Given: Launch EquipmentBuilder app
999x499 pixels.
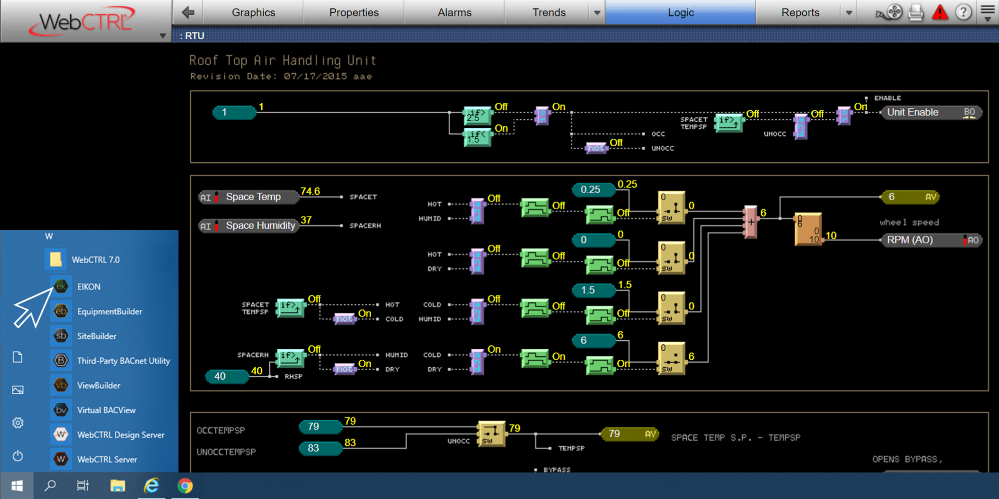Looking at the screenshot, I should (109, 311).
